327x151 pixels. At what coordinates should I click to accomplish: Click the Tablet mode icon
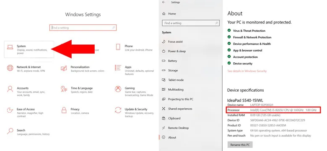[163, 80]
